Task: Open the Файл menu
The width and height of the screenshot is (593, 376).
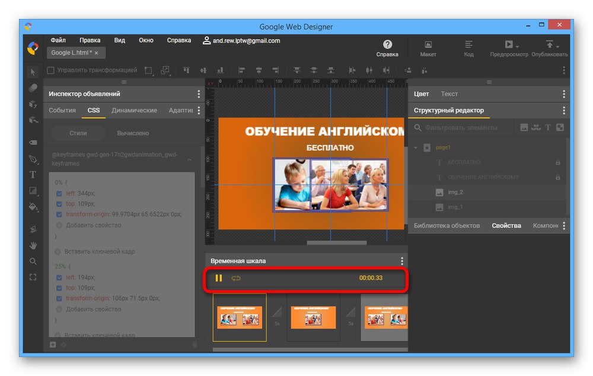Action: 58,40
